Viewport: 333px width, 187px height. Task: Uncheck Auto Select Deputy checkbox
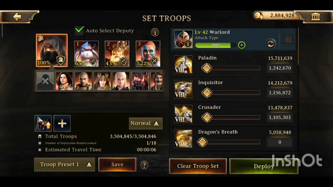pyautogui.click(x=79, y=30)
